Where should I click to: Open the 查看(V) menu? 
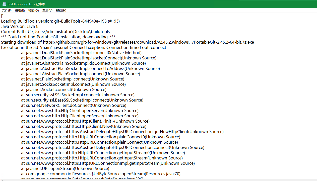(x=47, y=11)
